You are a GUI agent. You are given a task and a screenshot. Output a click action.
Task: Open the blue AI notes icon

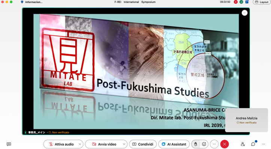tap(247, 2)
